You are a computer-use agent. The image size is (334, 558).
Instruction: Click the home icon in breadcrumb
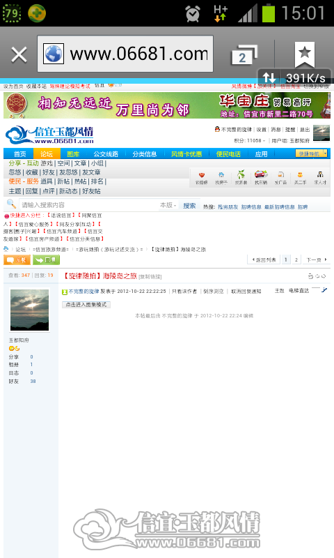[x=6, y=249]
